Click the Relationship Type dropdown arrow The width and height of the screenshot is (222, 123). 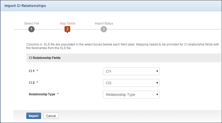(157, 95)
